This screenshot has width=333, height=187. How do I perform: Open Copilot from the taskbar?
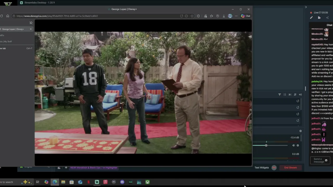click(x=46, y=182)
